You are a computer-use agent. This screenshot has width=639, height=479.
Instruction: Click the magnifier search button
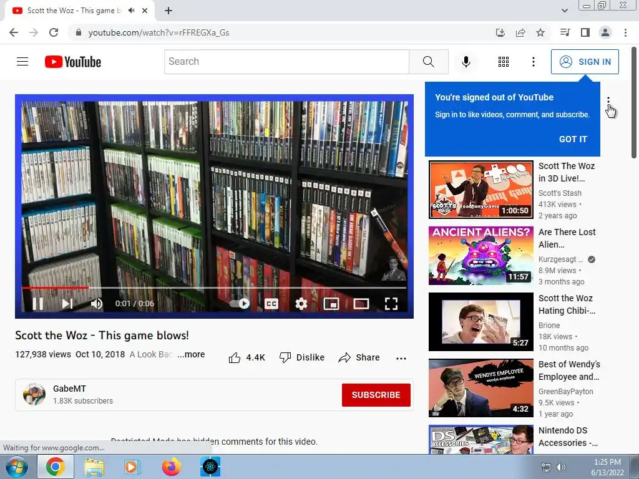tap(428, 62)
